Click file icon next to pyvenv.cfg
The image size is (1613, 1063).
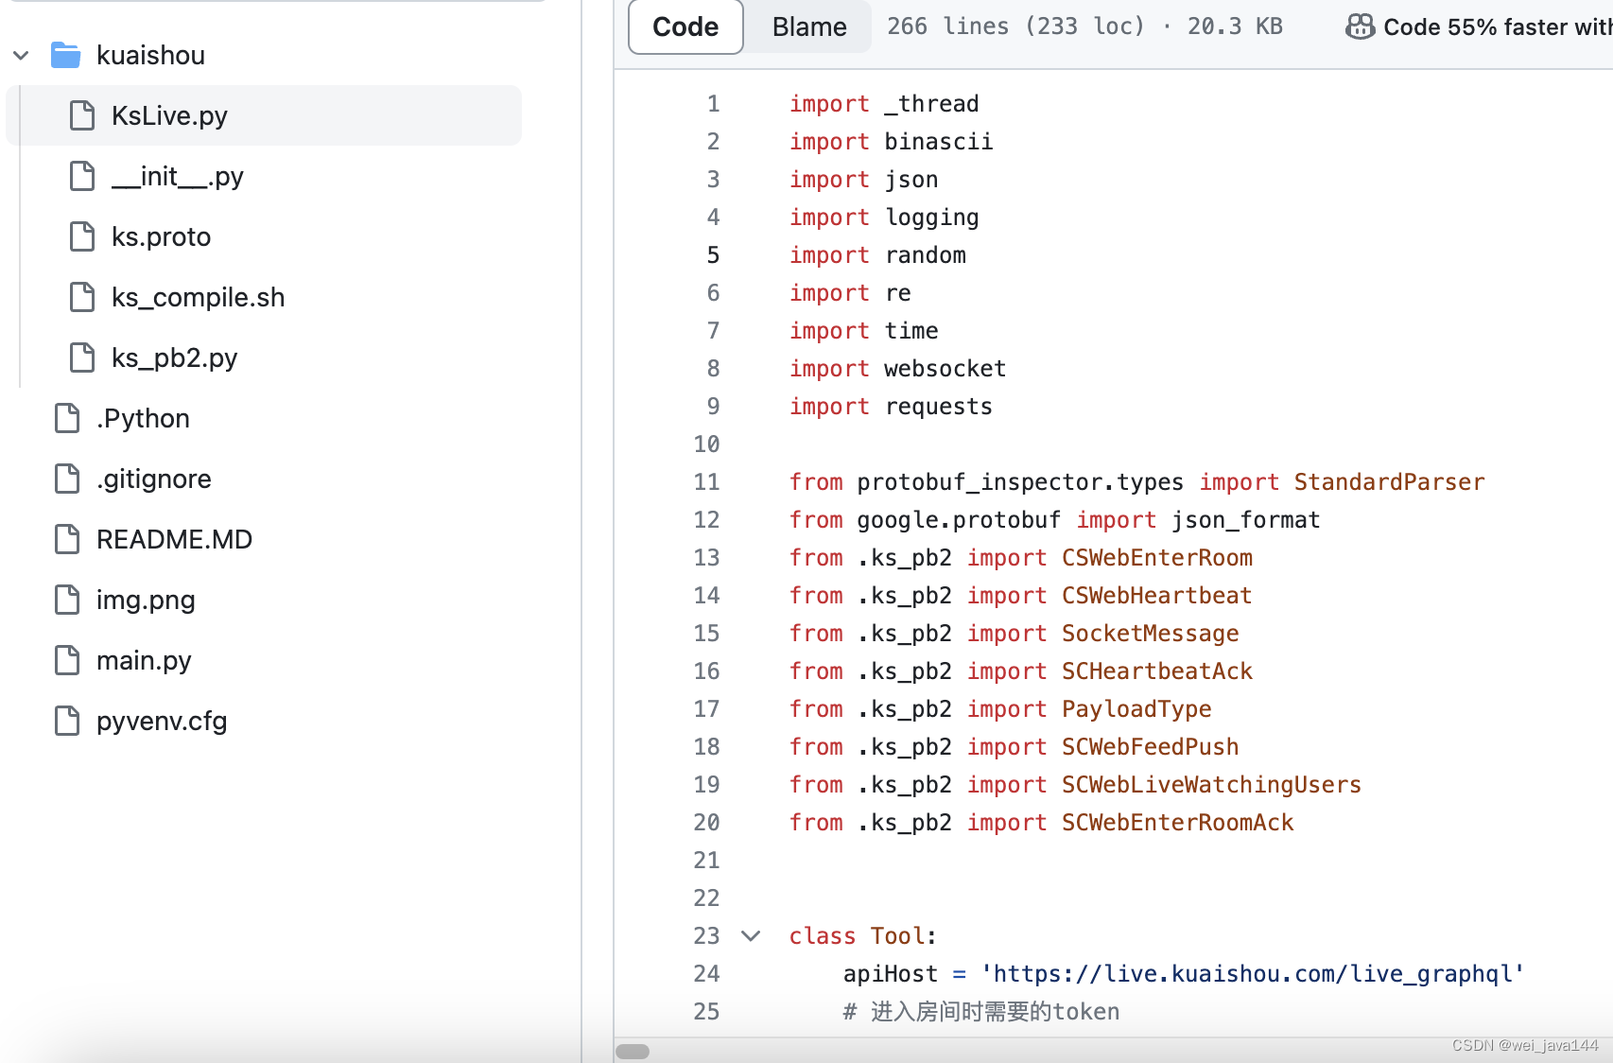pyautogui.click(x=67, y=721)
